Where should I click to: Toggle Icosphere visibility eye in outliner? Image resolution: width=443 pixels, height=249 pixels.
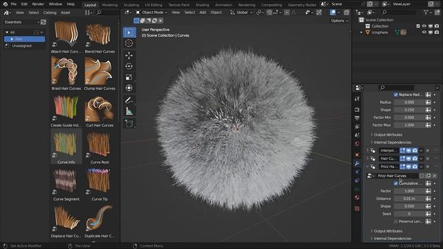(x=424, y=33)
